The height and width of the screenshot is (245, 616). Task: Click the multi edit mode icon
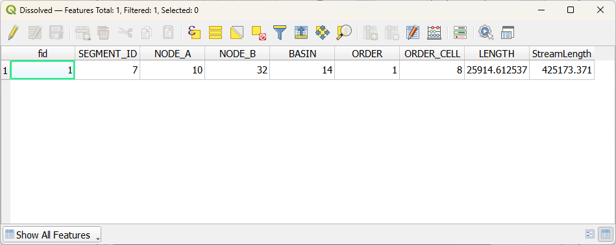pos(35,32)
